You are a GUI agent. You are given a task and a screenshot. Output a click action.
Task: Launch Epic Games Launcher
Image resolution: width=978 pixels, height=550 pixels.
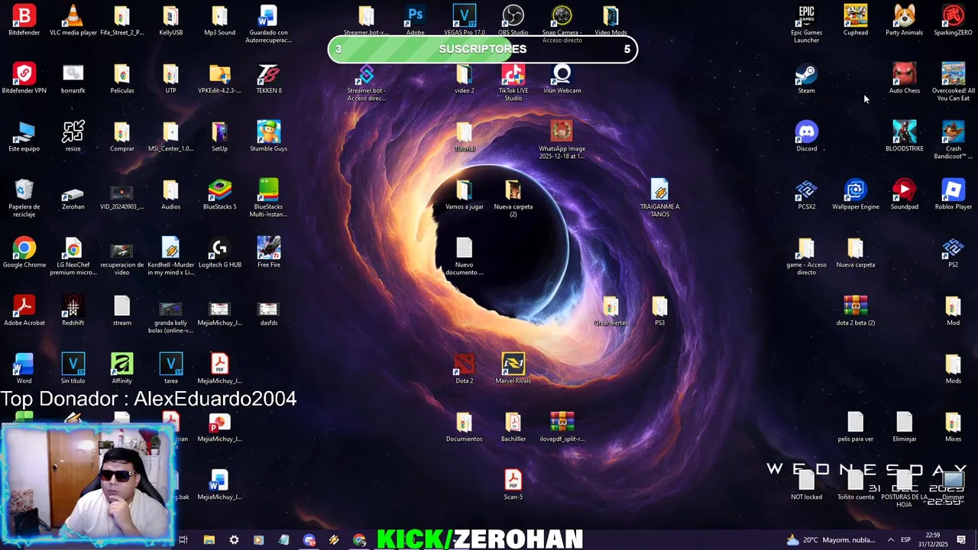807,24
